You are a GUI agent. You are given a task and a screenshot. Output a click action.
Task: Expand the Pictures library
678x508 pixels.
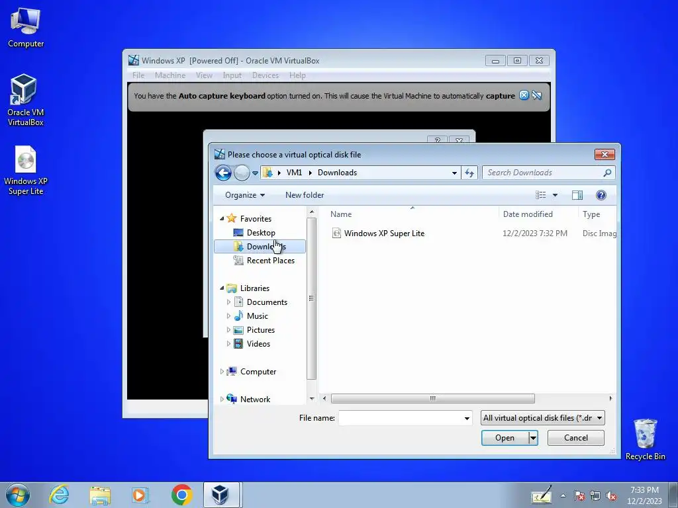[x=228, y=330]
